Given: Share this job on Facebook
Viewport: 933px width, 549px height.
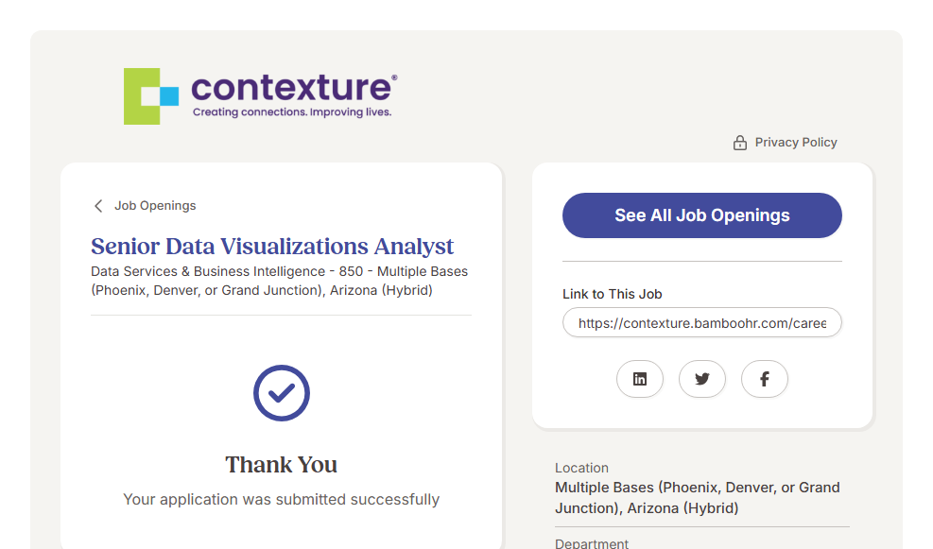Looking at the screenshot, I should click(765, 379).
